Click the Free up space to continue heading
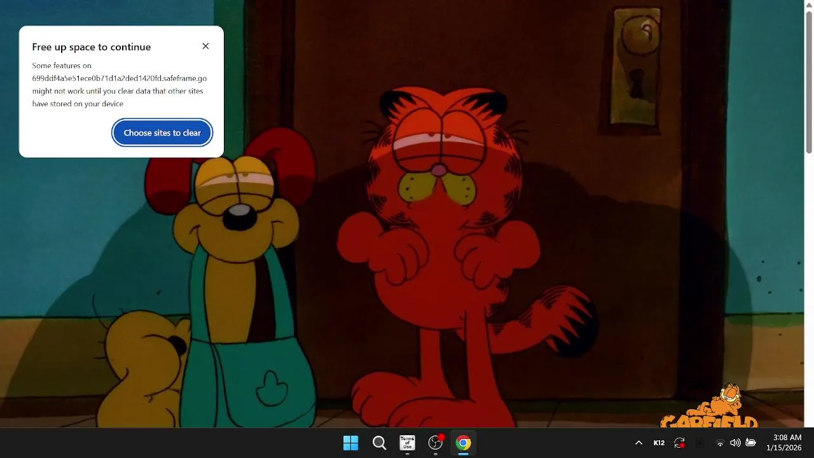 [x=92, y=47]
